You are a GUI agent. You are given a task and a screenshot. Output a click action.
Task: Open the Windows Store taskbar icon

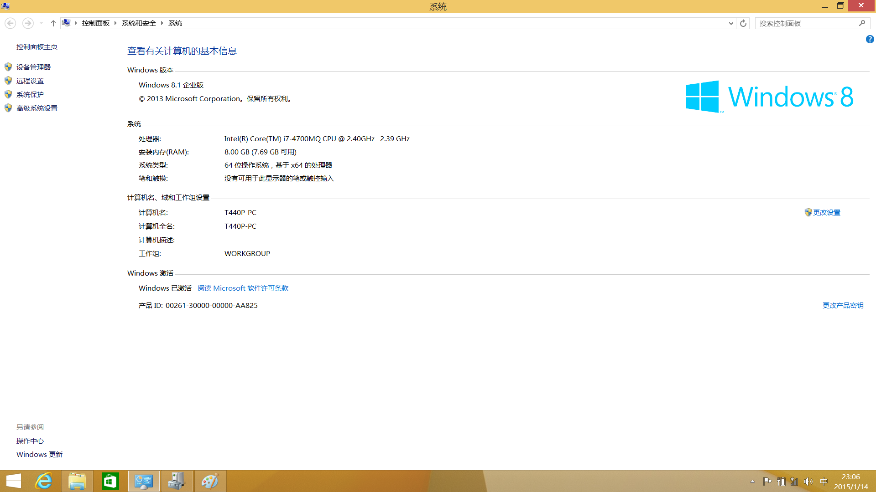(x=110, y=481)
